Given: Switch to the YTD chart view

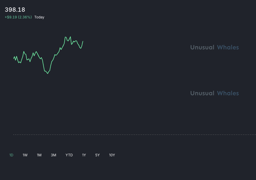Looking at the screenshot, I should click(69, 155).
